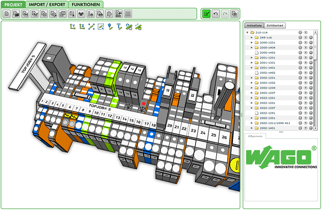The height and width of the screenshot is (210, 322).
Task: Open the IMPORT / EXPORT tab
Action: coord(47,5)
